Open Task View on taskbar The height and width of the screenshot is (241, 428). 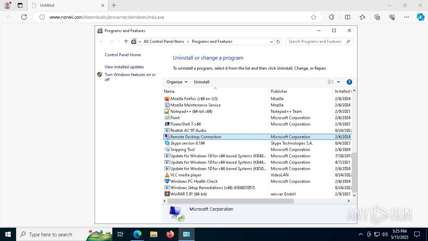tap(121, 234)
